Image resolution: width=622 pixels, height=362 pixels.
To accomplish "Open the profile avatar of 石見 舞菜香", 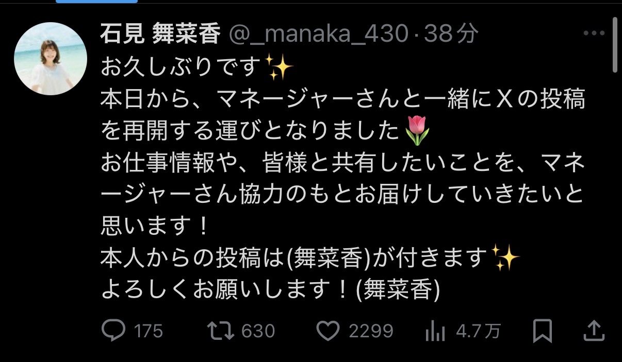I will click(x=51, y=59).
